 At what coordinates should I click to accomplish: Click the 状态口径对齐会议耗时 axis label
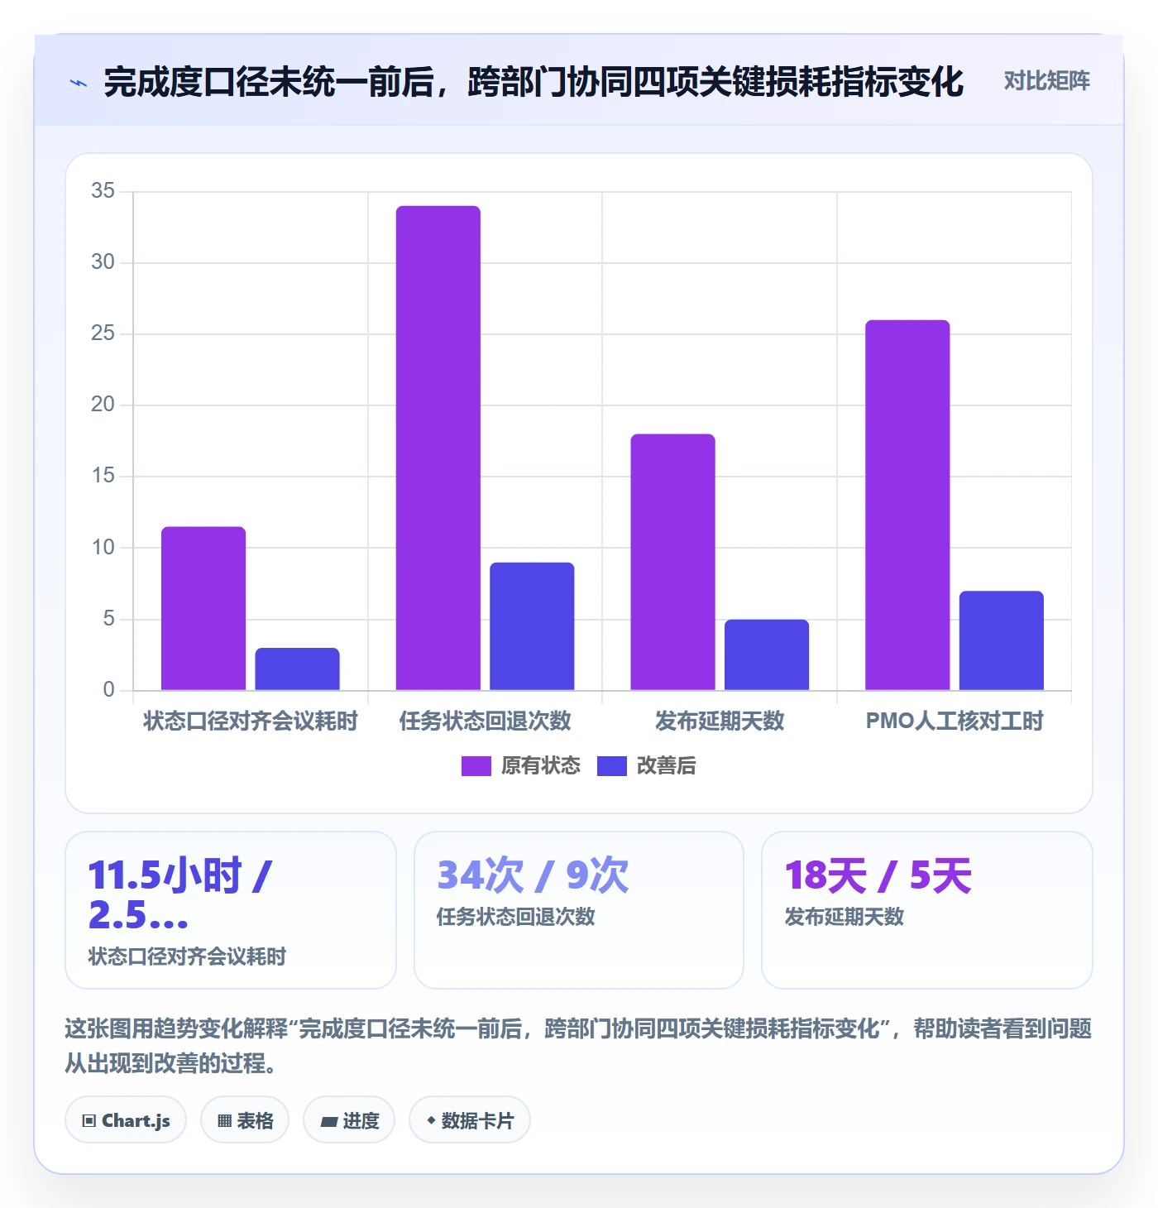pos(251,721)
